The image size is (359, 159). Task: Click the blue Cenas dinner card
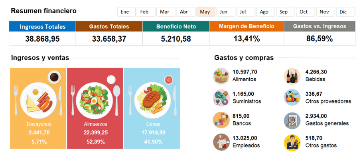click(x=152, y=108)
